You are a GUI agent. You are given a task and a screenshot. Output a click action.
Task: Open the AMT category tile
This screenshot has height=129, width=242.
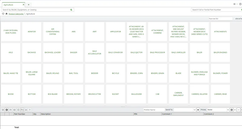point(95,32)
